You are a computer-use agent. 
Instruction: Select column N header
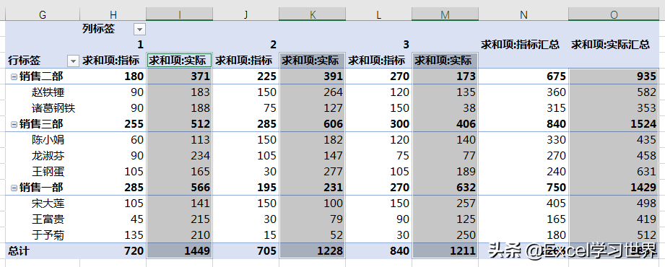[x=523, y=15]
